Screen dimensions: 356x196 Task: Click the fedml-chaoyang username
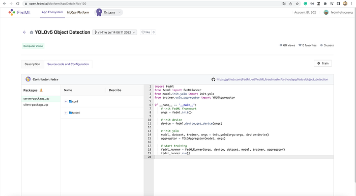pyautogui.click(x=342, y=13)
